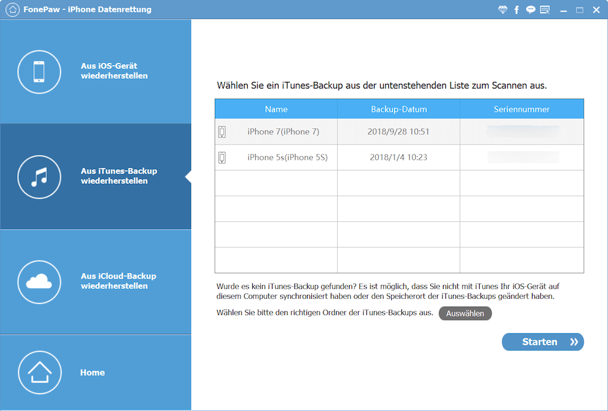
Task: Open the diamond premium icon
Action: tap(502, 9)
